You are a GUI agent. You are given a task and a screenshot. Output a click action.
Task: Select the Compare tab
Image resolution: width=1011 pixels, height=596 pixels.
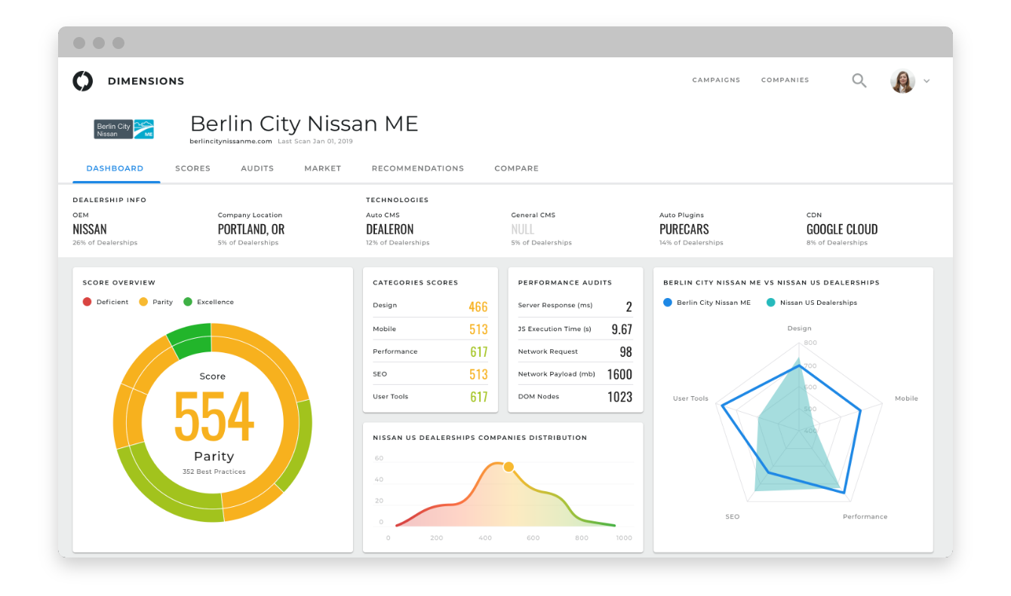[516, 168]
